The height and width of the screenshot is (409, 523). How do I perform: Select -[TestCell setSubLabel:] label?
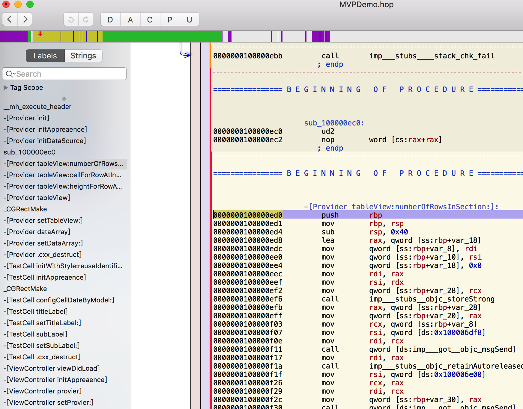[42, 346]
